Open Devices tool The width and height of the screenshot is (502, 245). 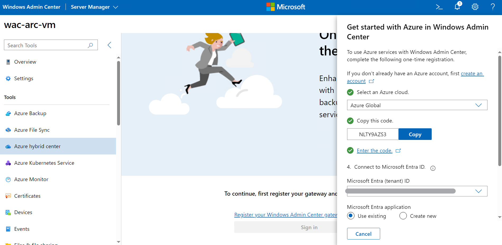[58, 212]
